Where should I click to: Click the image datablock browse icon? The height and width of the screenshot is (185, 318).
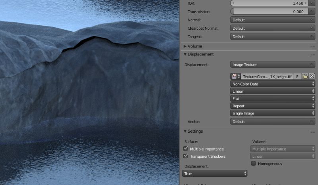(236, 76)
